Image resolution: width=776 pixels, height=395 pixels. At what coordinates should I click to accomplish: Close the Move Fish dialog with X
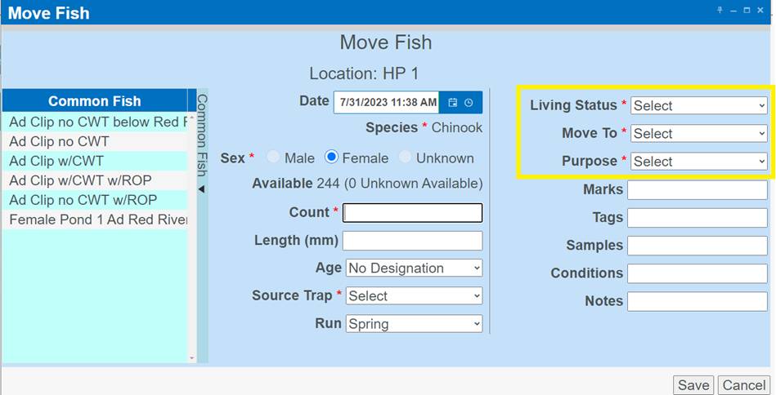tap(760, 10)
